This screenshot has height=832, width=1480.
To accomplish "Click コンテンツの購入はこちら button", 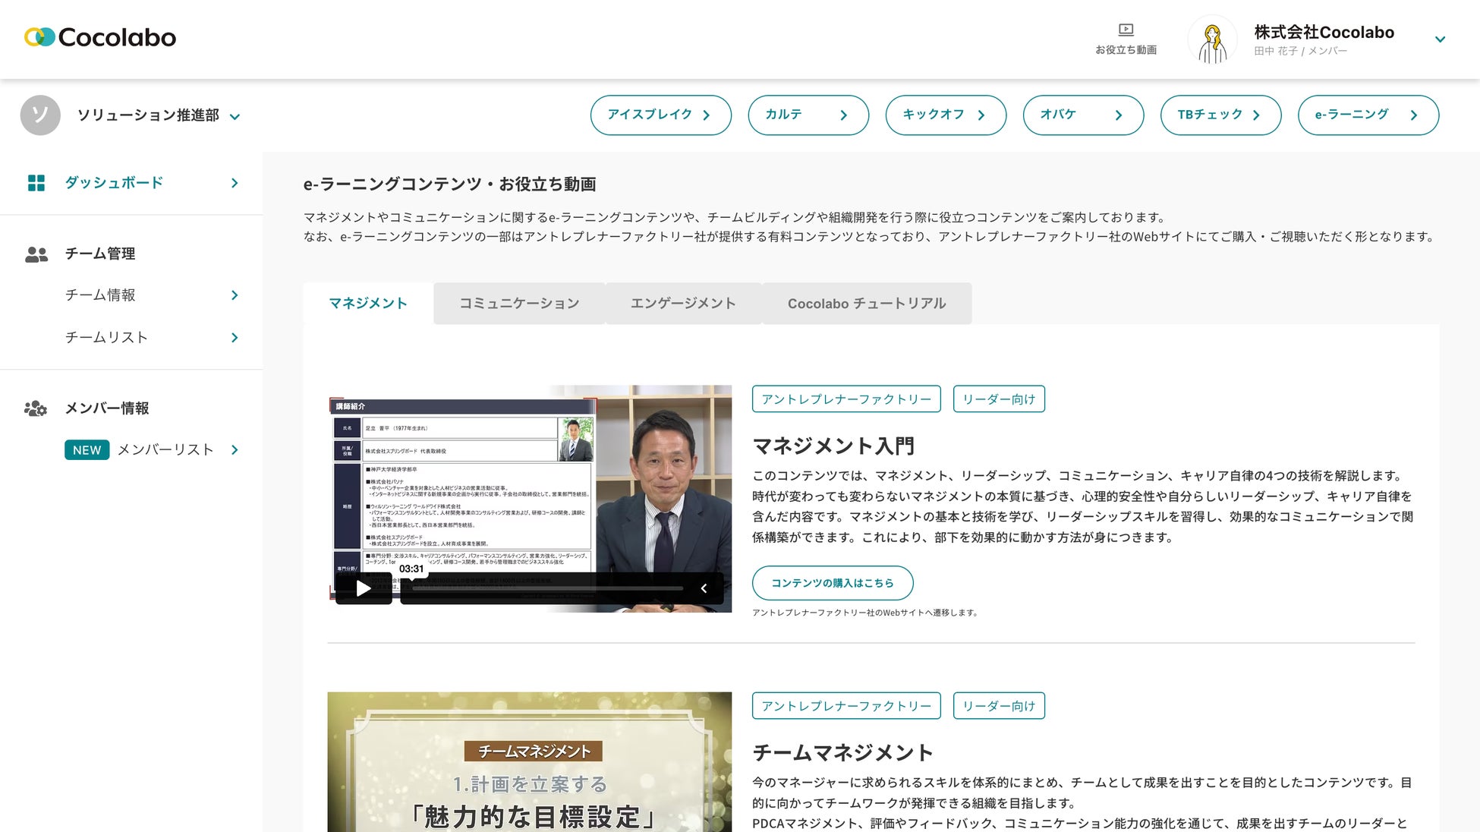I will 833,583.
